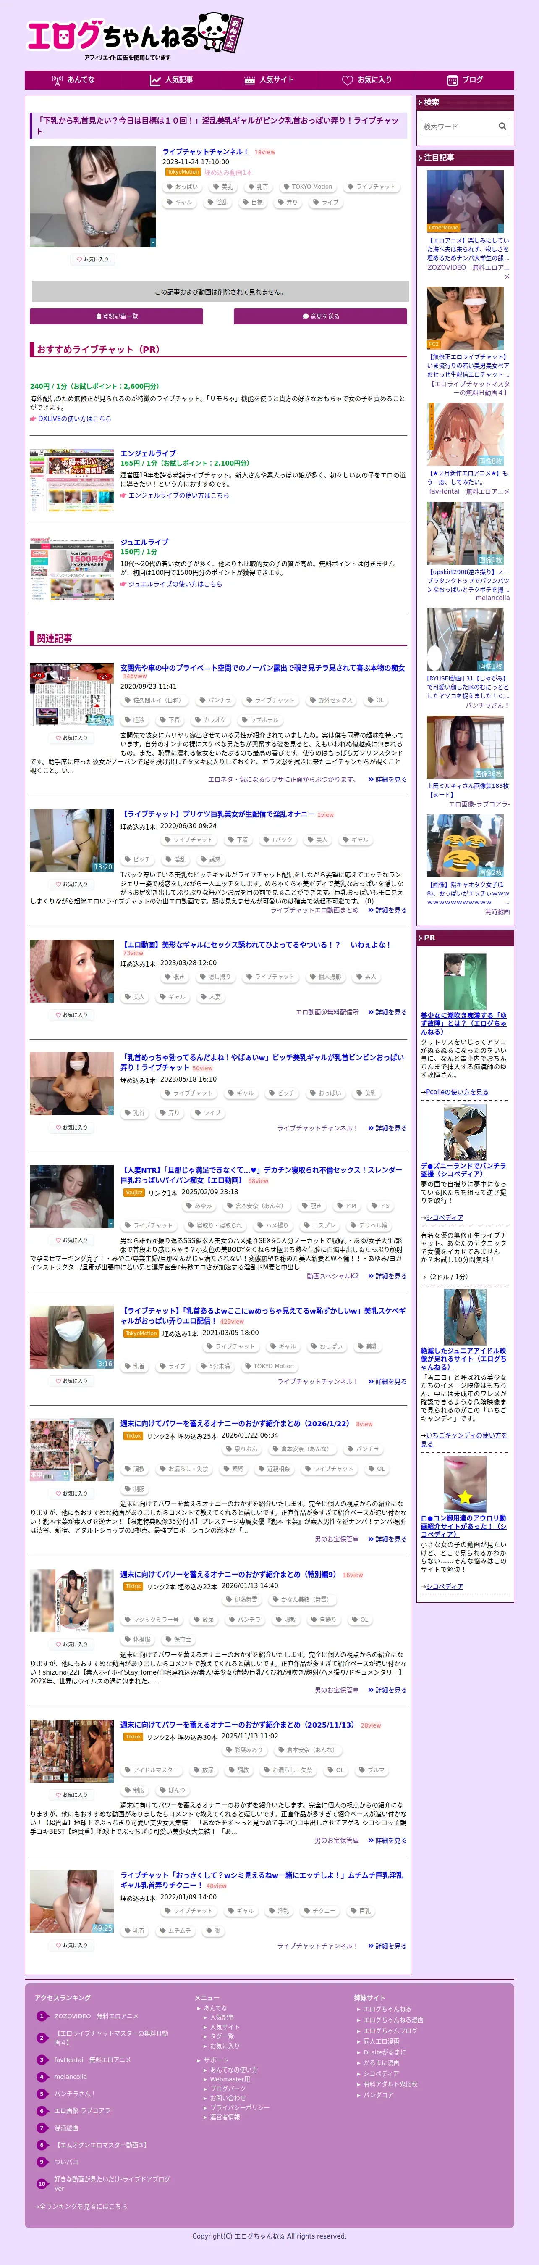Select the アイドルマスター tag

point(152,1770)
